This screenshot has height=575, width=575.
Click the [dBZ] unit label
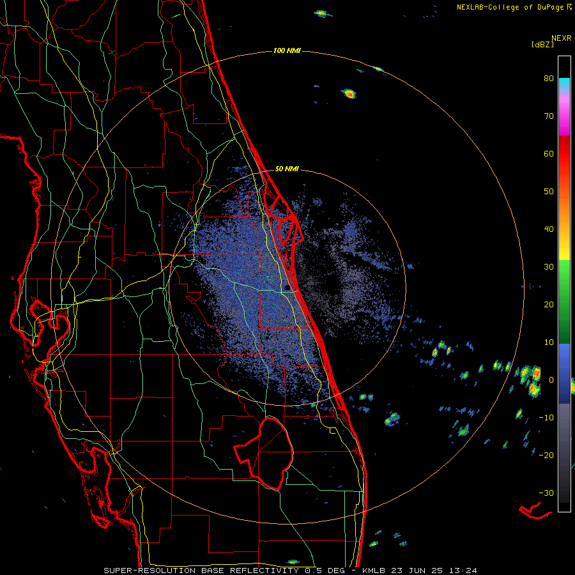point(542,45)
